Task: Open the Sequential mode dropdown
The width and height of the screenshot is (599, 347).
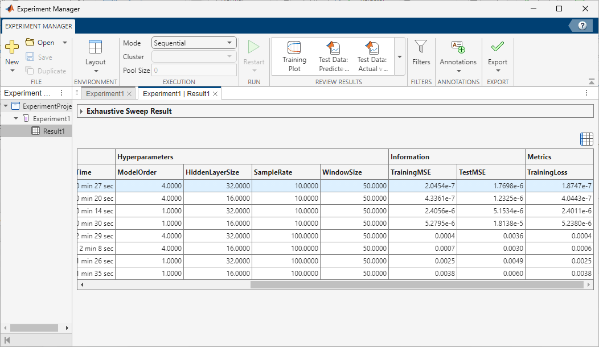Action: pyautogui.click(x=194, y=43)
